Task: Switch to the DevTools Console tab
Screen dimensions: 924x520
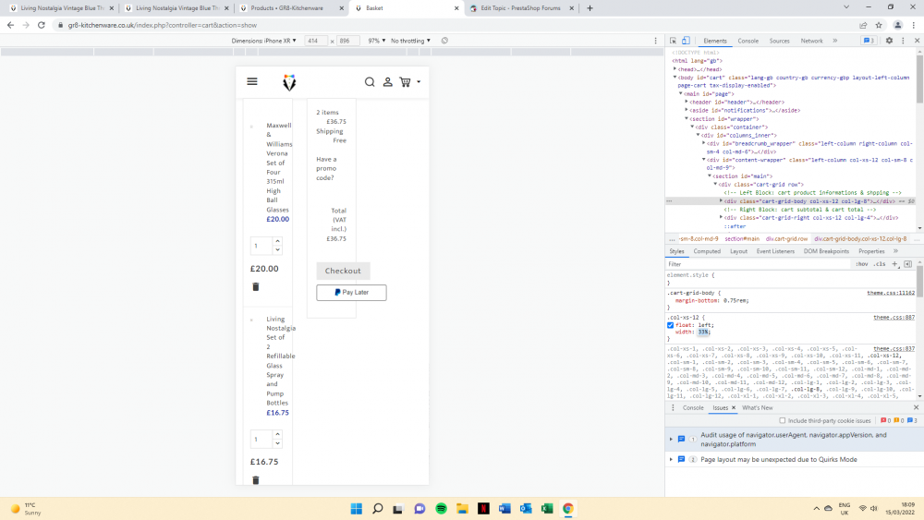Action: (x=748, y=41)
